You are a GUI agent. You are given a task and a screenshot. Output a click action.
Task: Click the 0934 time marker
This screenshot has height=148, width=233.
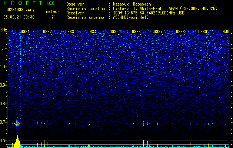click(x=92, y=31)
